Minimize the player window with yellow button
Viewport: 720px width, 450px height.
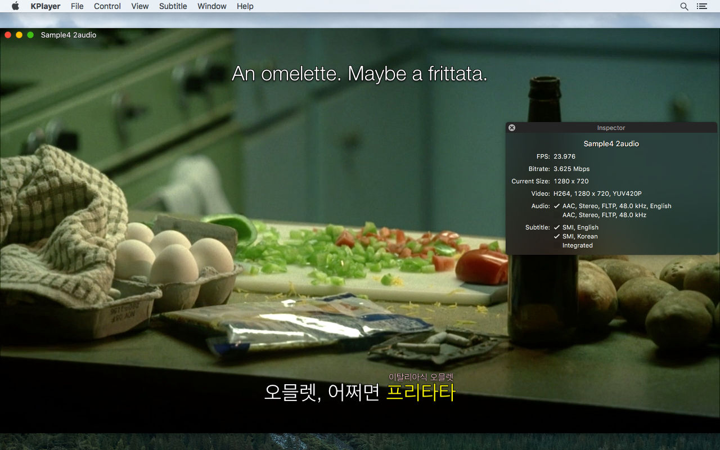(x=19, y=35)
